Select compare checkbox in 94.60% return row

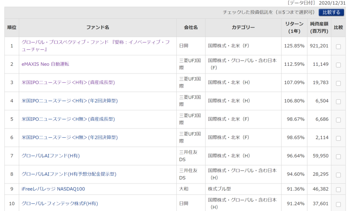338,175
